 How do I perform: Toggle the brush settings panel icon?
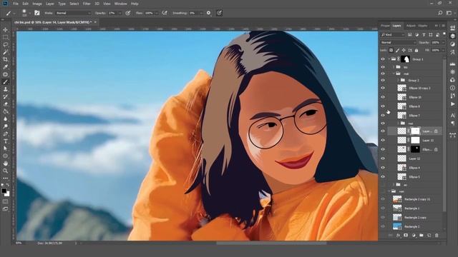pyautogui.click(x=36, y=13)
